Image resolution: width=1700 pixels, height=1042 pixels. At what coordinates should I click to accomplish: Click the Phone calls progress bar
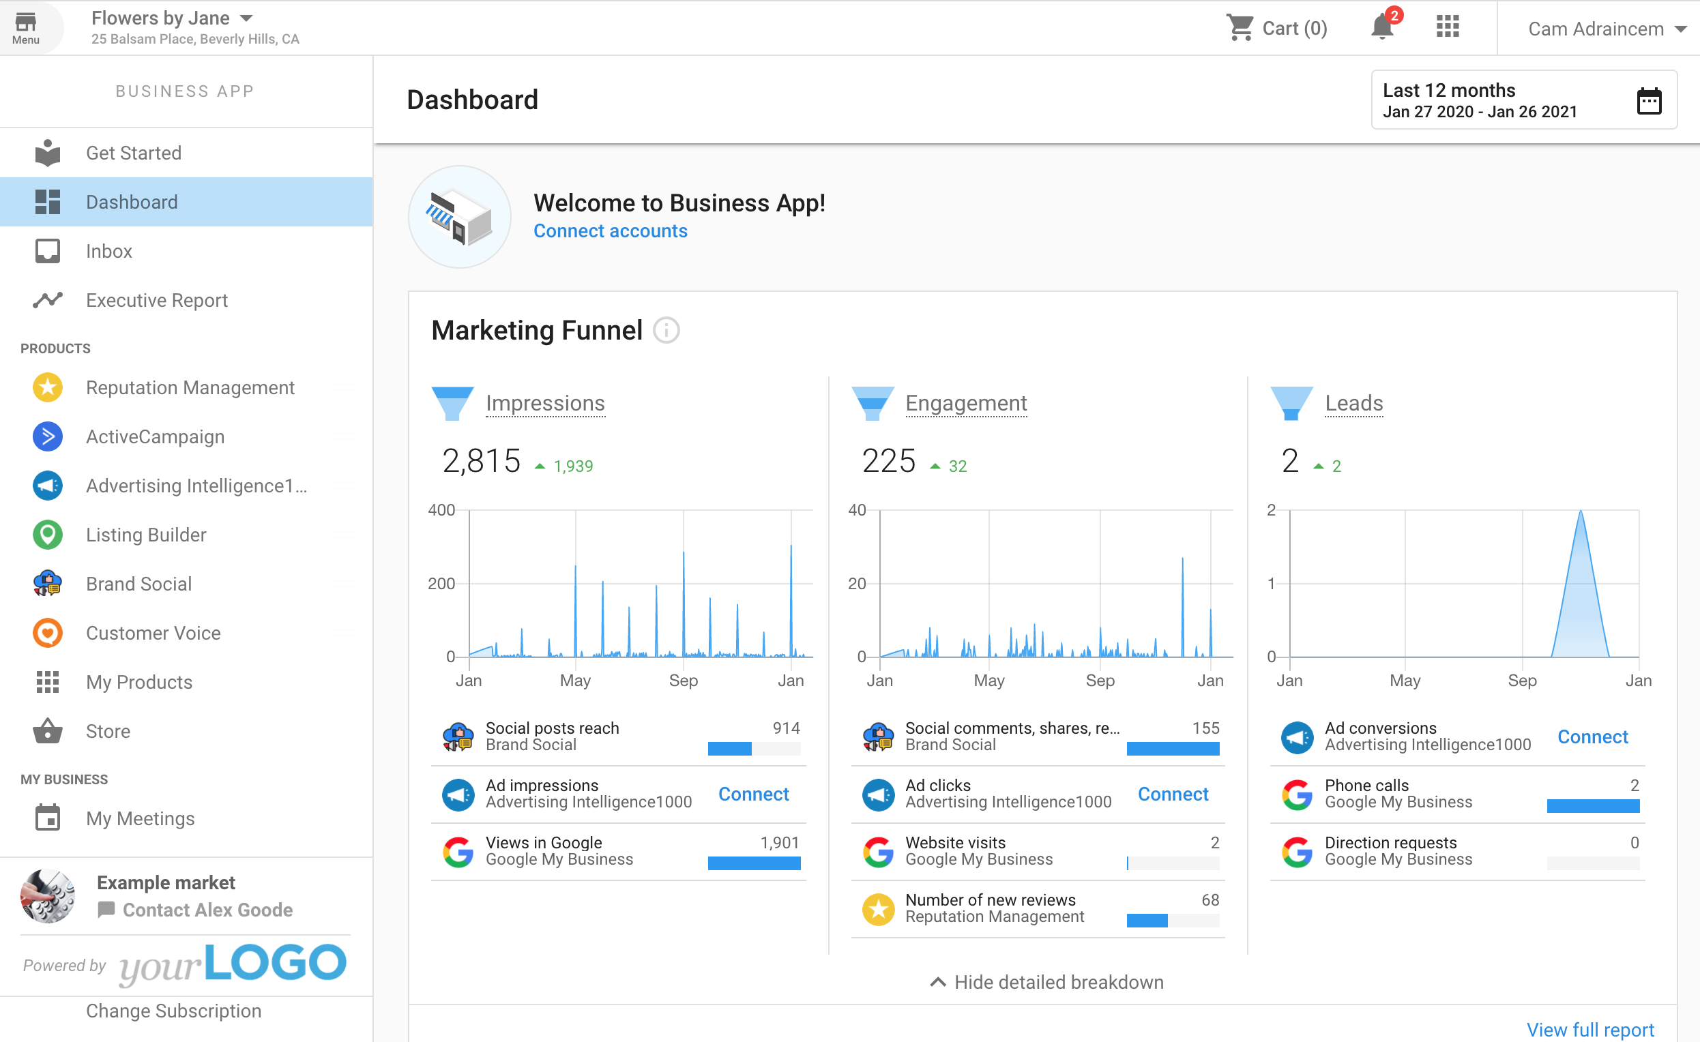(x=1593, y=806)
